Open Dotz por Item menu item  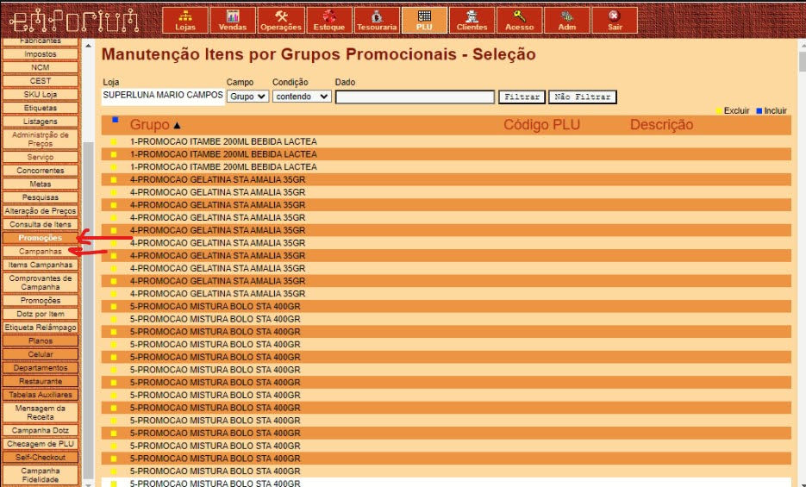(41, 314)
